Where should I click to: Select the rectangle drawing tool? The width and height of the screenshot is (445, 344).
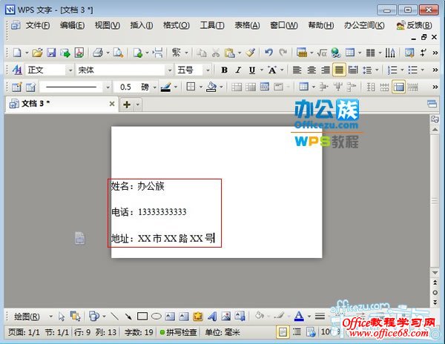point(142,316)
